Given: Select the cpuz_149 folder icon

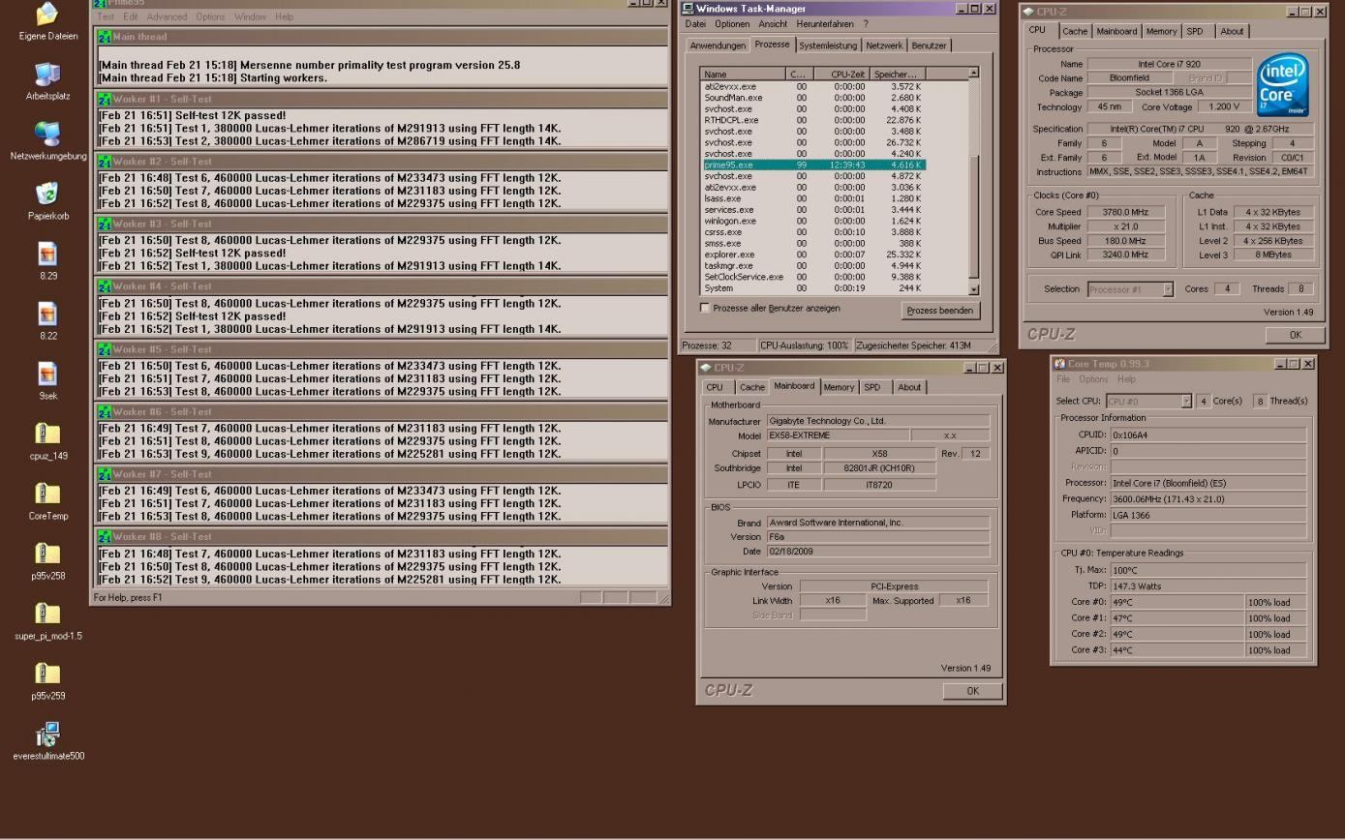Looking at the screenshot, I should 47,435.
